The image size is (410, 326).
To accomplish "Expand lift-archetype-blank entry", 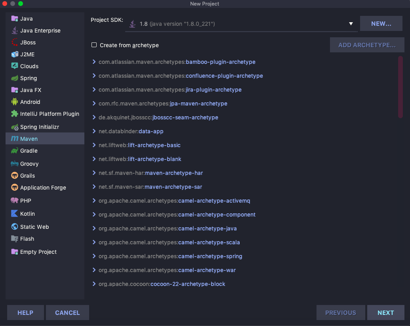I will [94, 159].
